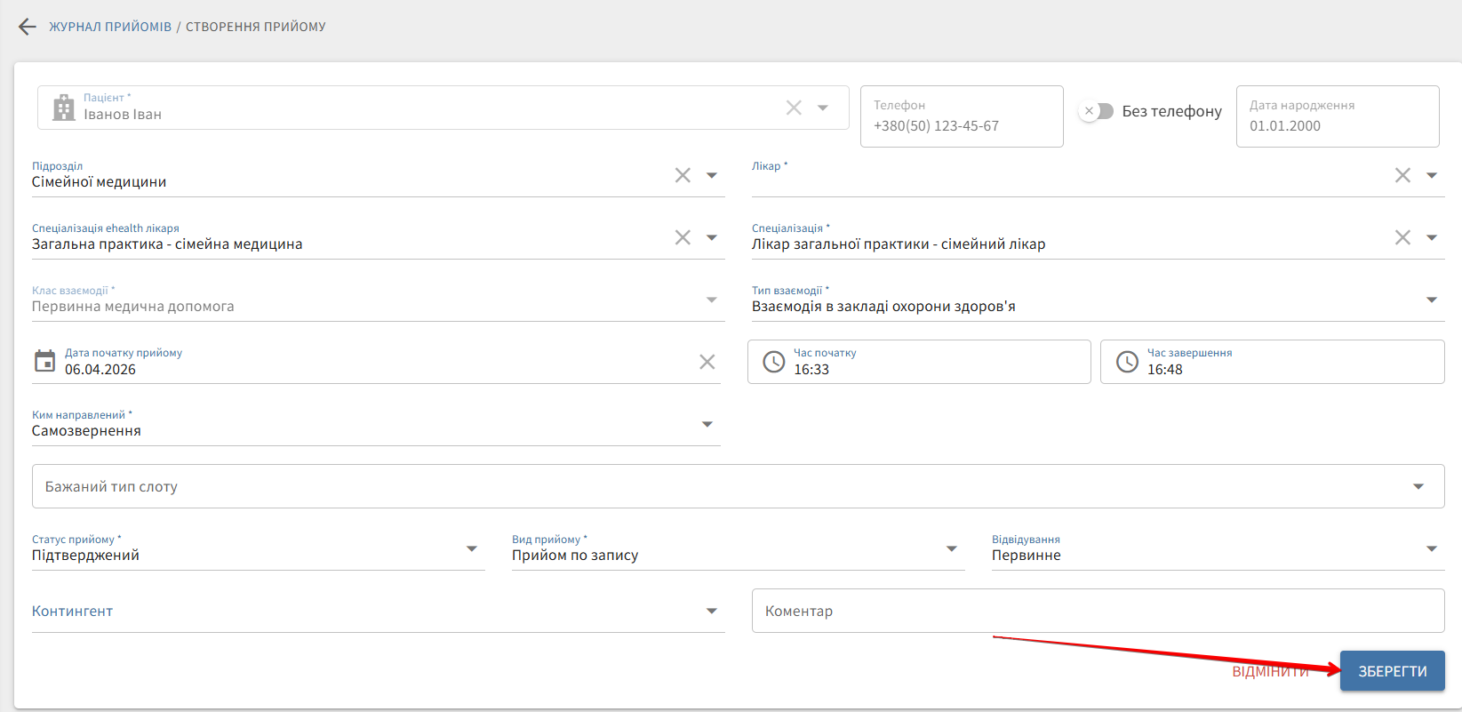The image size is (1462, 712).
Task: Open the Тип взаємодії dropdown
Action: point(1432,300)
